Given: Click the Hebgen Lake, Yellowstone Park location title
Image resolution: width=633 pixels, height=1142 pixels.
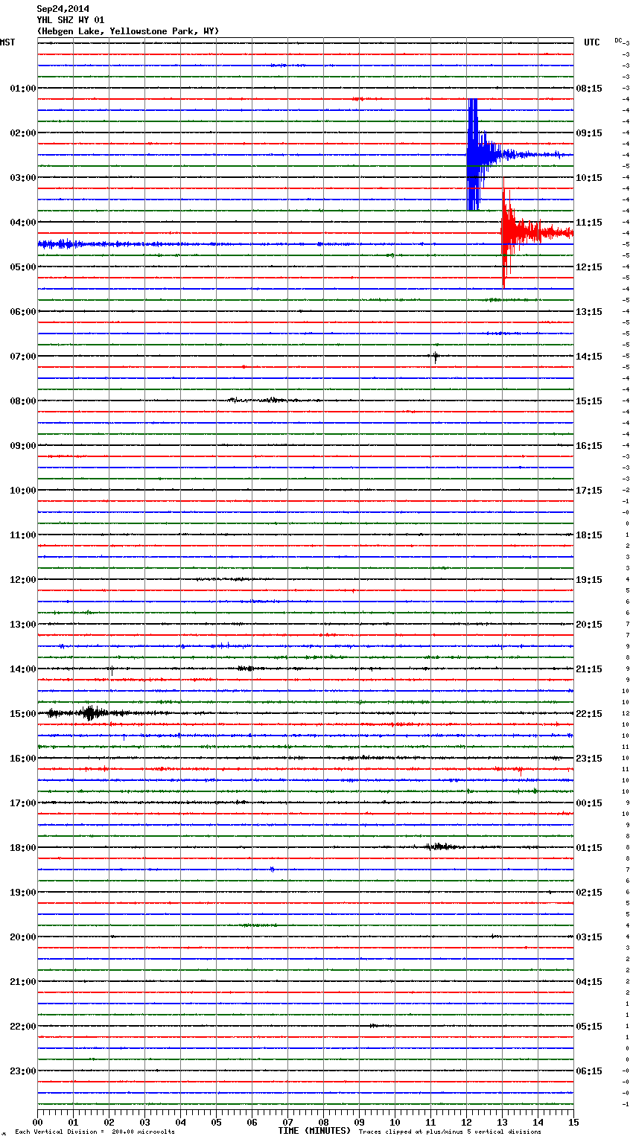Looking at the screenshot, I should tap(128, 31).
